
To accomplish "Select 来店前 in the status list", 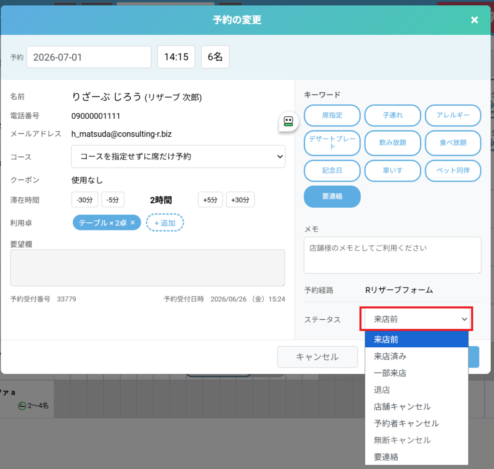I will click(x=416, y=340).
